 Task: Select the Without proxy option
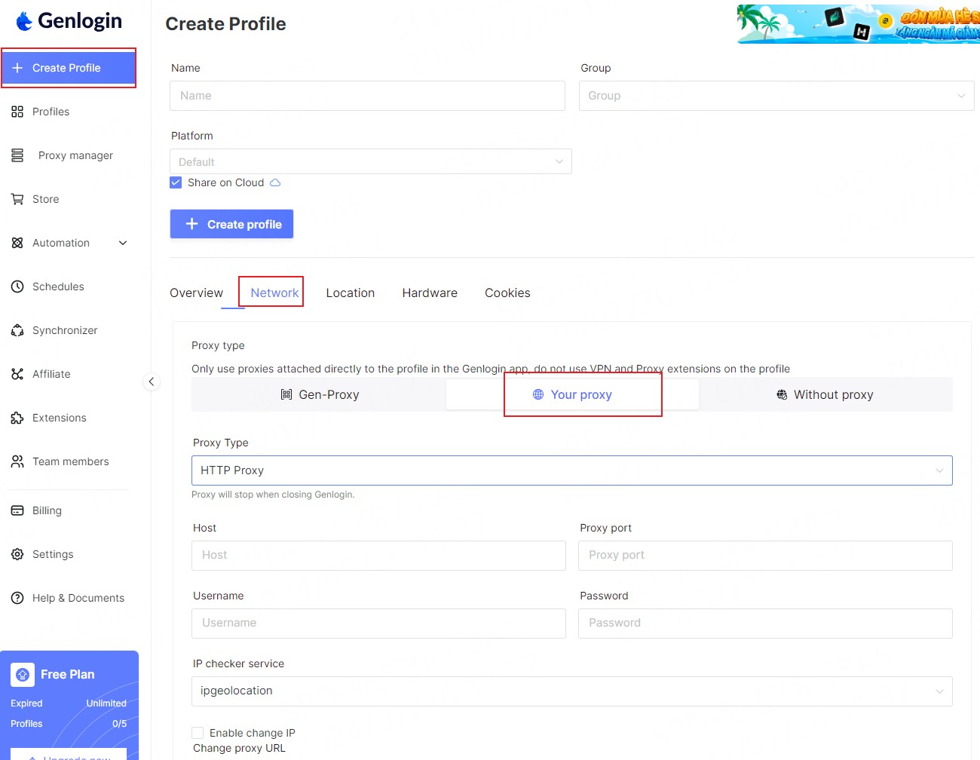pos(825,394)
